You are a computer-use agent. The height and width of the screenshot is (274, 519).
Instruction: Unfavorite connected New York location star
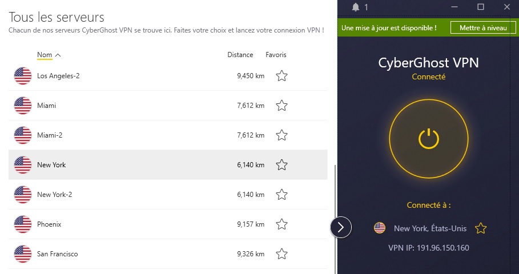pos(481,228)
